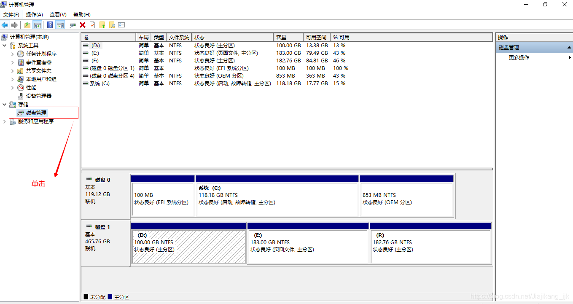
Task: Select the 事件查看器 icon in tree
Action: 21,62
